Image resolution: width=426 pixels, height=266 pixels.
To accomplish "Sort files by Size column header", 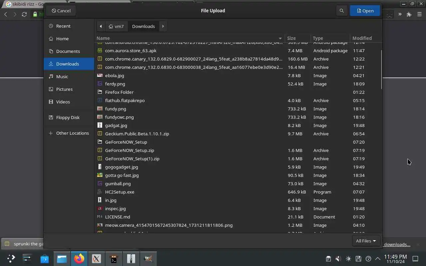I will pos(298,38).
